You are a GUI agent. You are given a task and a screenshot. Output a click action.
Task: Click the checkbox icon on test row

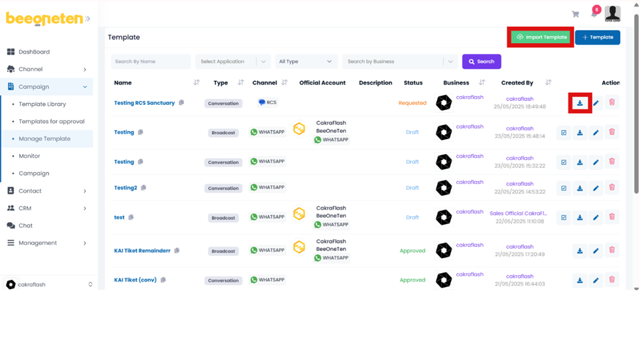[563, 217]
